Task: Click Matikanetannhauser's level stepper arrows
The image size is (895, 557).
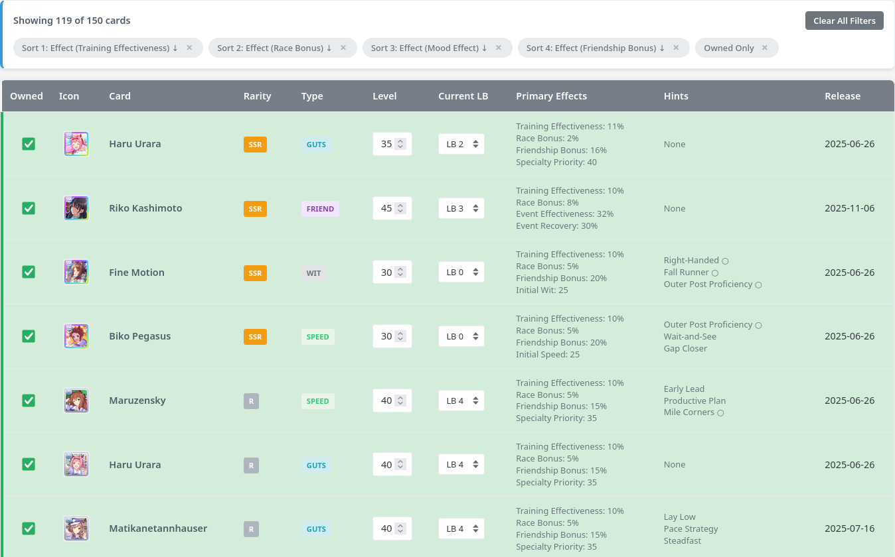Action: [400, 528]
